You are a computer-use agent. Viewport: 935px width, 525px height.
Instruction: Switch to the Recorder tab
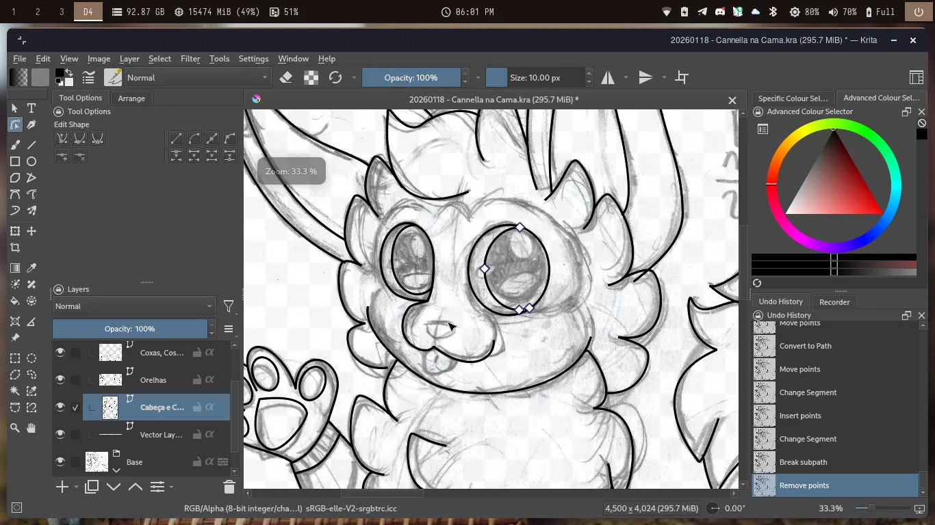[x=834, y=302]
